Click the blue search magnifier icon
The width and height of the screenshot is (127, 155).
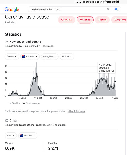[x=116, y=9]
